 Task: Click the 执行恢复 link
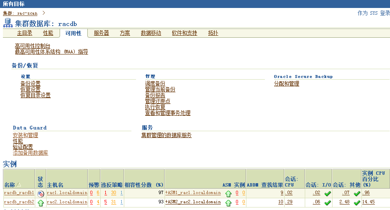(x=155, y=107)
